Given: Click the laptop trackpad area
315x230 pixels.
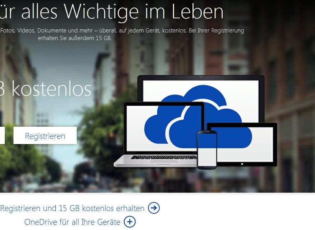Looking at the screenshot, I should point(152,163).
